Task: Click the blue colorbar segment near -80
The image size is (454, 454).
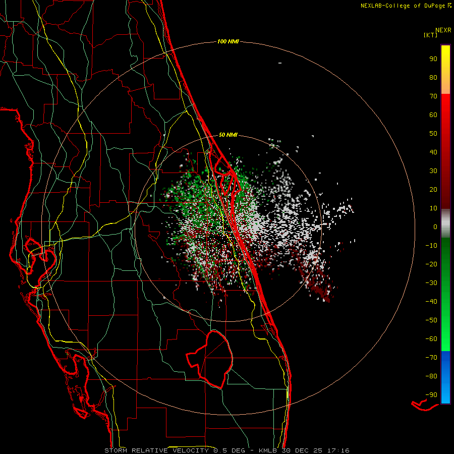Action: coord(445,376)
